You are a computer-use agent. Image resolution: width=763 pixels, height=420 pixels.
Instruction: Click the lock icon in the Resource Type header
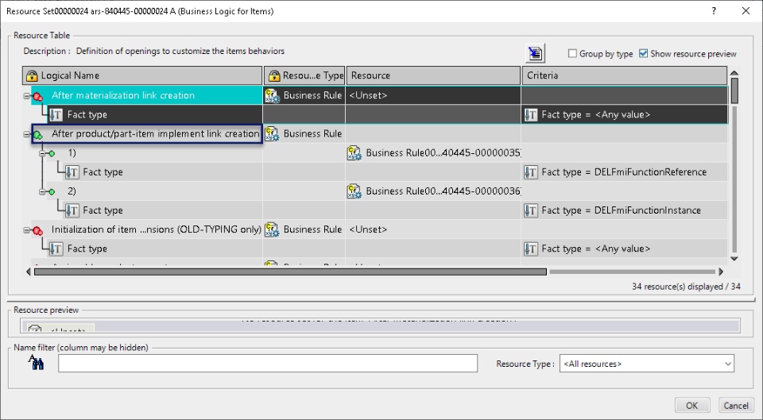(274, 76)
